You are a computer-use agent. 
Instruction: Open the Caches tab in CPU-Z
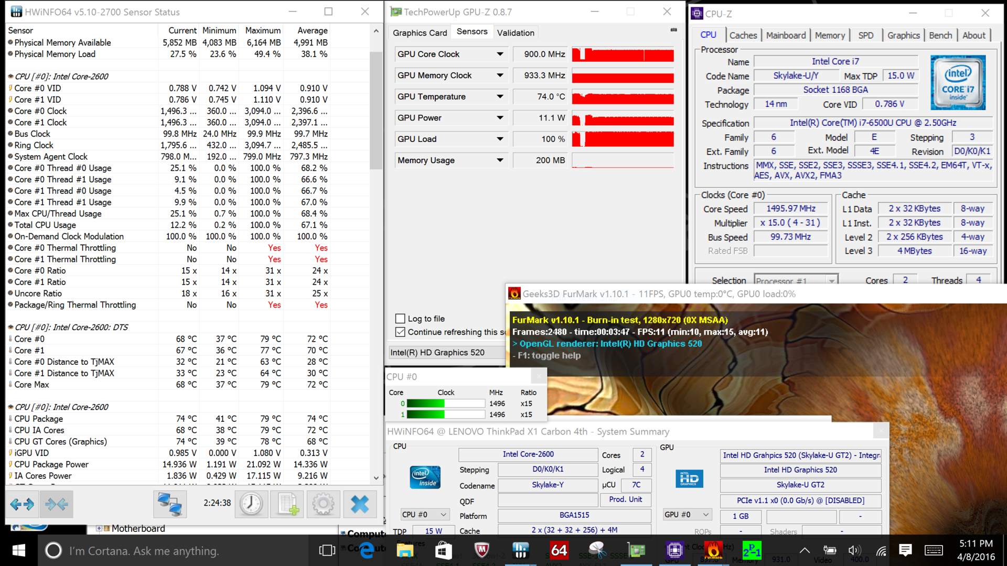743,35
